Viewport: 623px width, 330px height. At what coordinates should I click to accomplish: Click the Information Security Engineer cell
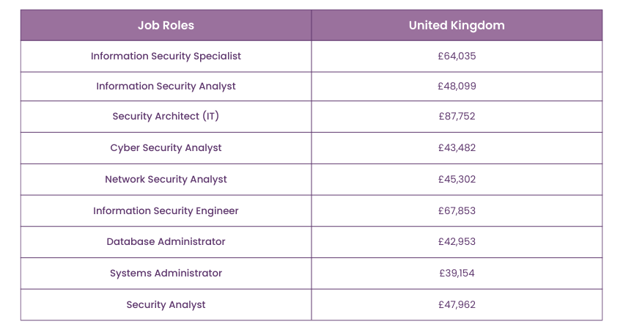(x=166, y=211)
